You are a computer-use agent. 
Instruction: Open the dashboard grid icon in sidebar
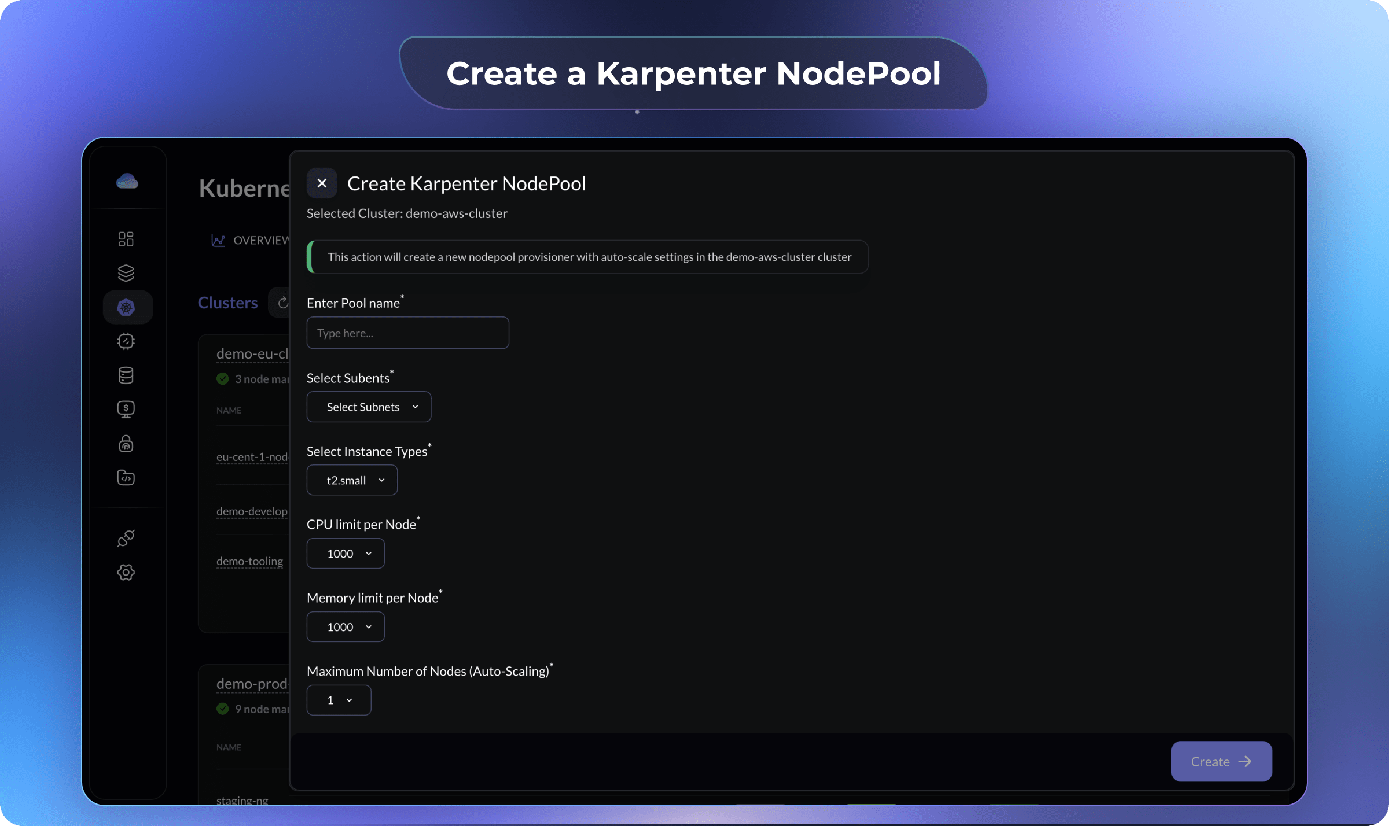click(x=126, y=238)
